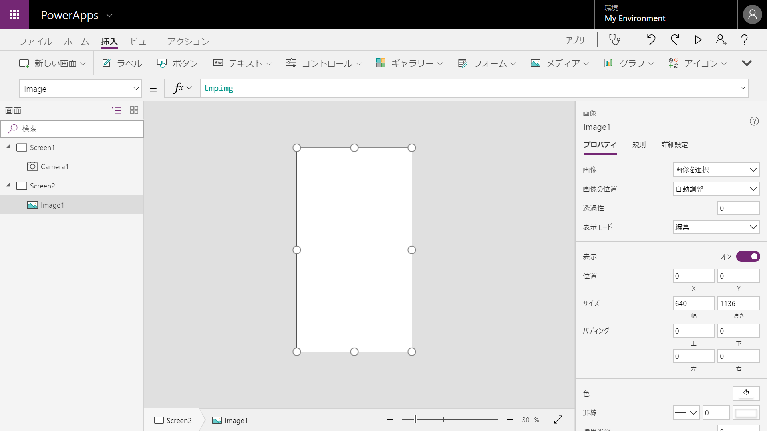767x431 pixels.
Task: Collapse the Screen1 tree node
Action: click(8, 147)
